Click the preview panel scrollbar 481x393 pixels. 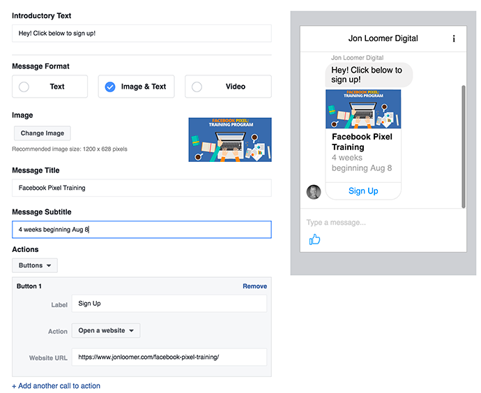point(464,147)
